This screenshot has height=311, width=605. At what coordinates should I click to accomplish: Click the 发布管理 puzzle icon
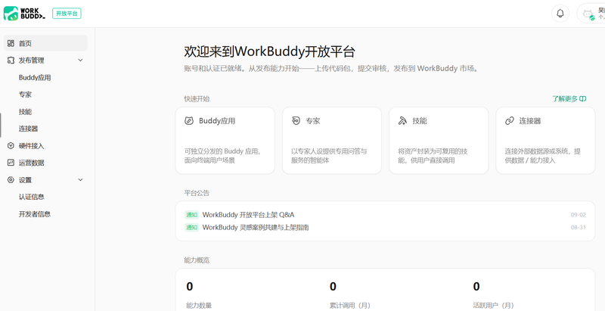[11, 61]
